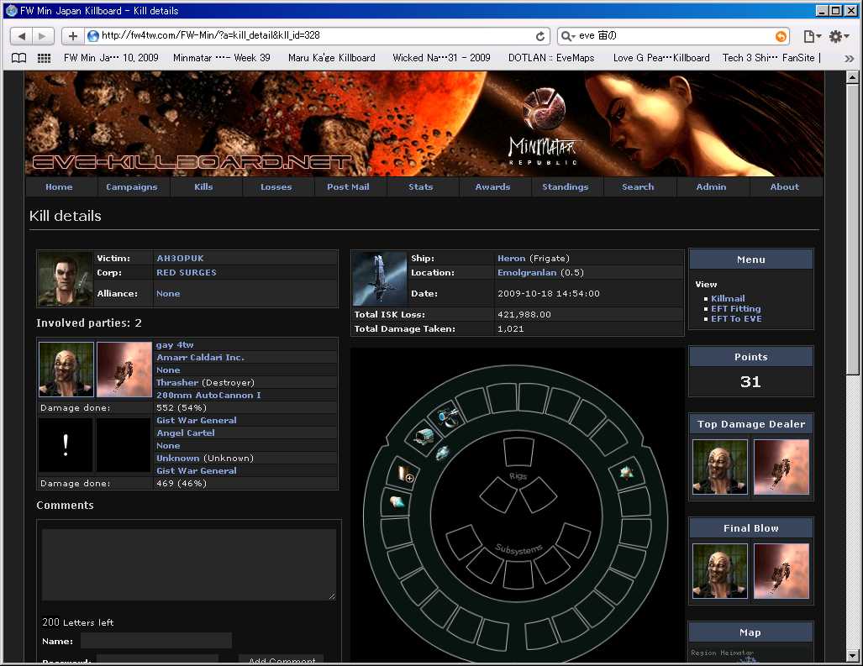Reload the page using the refresh icon

540,36
